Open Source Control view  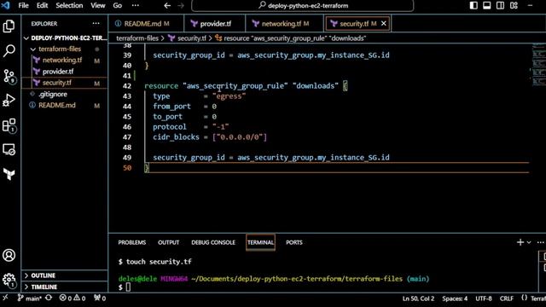[x=9, y=76]
